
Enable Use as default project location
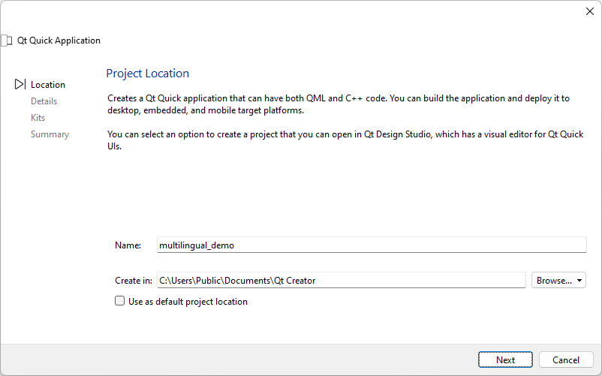[119, 302]
